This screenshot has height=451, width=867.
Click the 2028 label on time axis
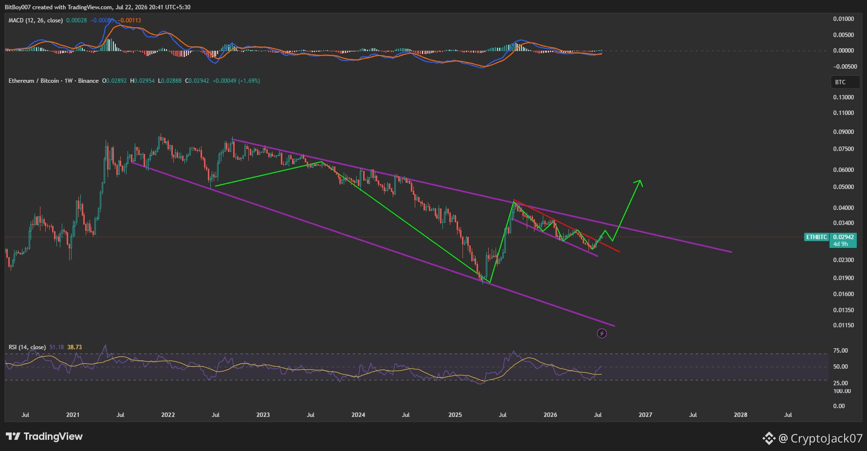740,415
